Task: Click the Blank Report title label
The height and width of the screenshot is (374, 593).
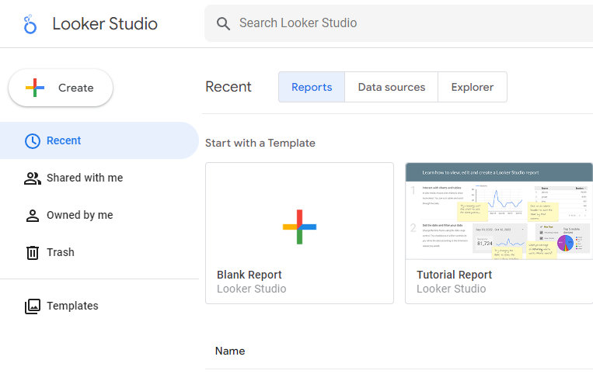Action: [249, 275]
